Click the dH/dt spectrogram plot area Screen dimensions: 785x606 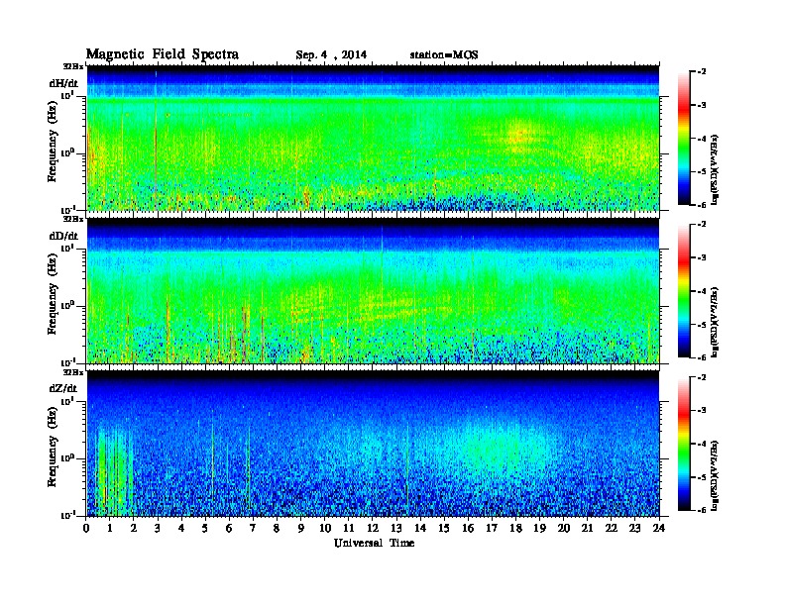pyautogui.click(x=373, y=138)
